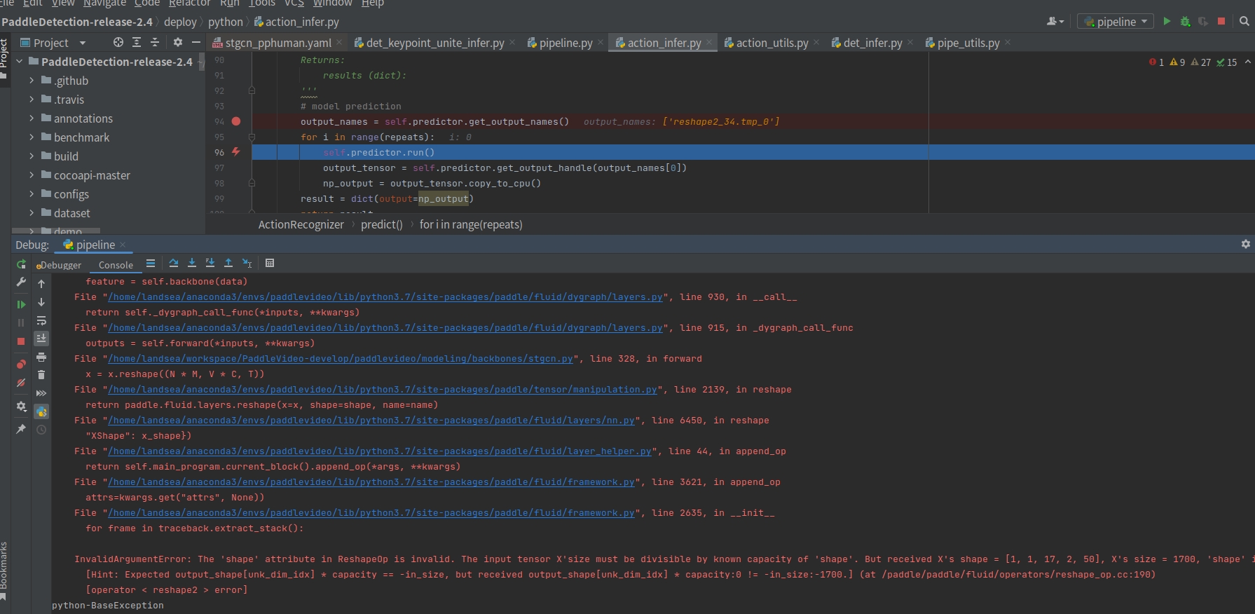The height and width of the screenshot is (614, 1255).
Task: Open Project panel gear options
Action: pos(178,42)
